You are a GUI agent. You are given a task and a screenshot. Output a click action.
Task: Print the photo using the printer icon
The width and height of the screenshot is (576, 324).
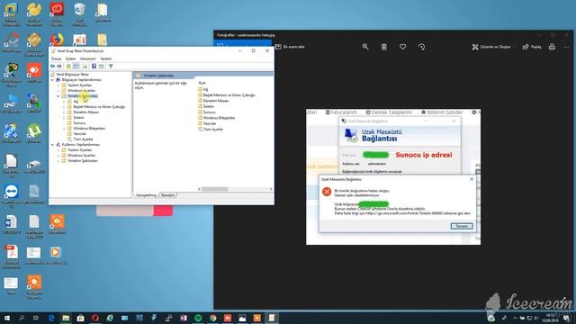coord(552,47)
